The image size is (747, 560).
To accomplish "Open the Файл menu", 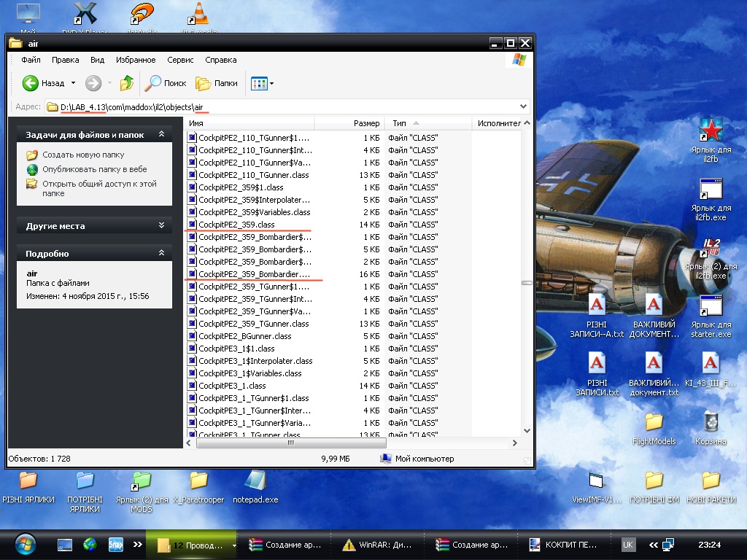I will [31, 60].
